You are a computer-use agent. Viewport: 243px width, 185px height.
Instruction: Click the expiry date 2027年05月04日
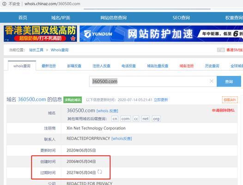coord(81,173)
